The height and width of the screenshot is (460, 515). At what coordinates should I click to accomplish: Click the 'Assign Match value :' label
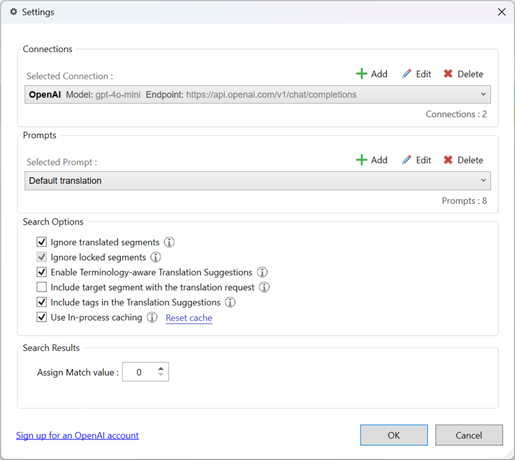pos(78,372)
